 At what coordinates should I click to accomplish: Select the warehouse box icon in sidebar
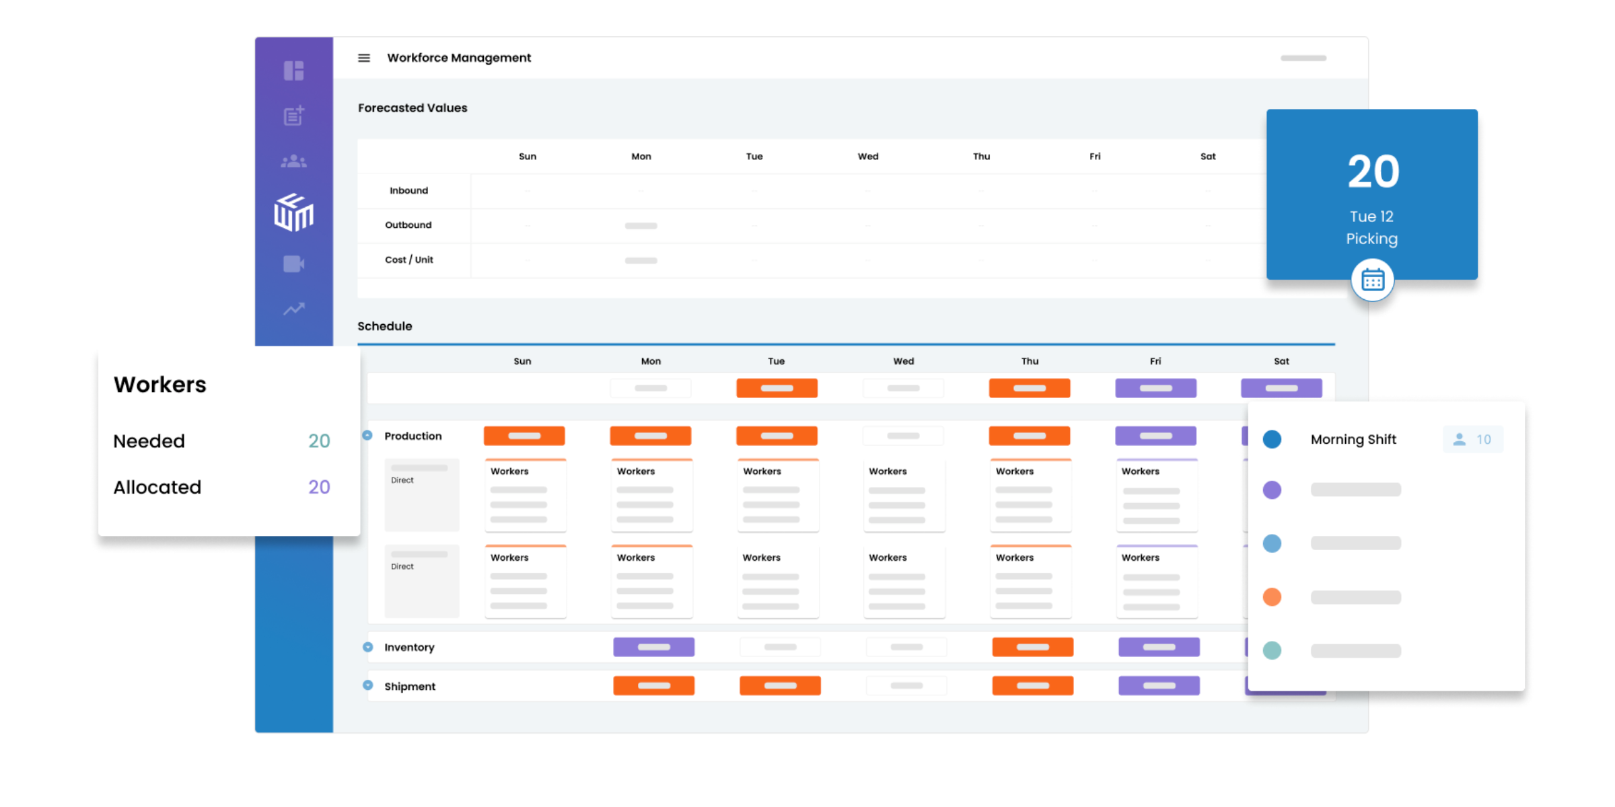click(x=293, y=213)
